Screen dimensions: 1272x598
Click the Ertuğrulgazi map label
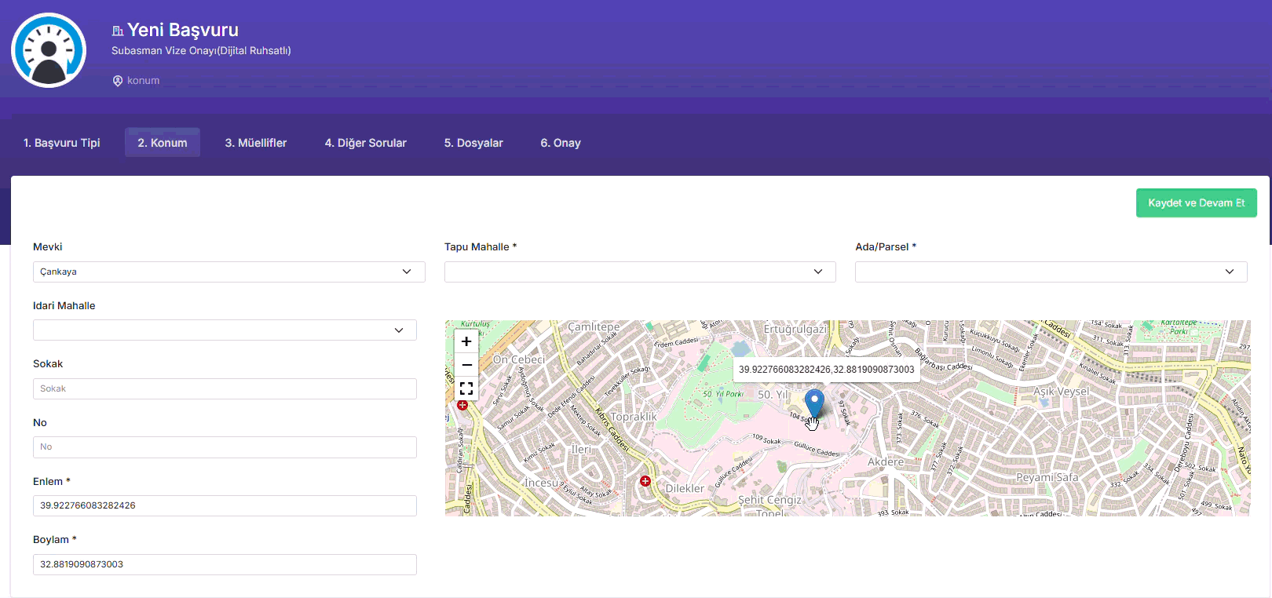(795, 329)
